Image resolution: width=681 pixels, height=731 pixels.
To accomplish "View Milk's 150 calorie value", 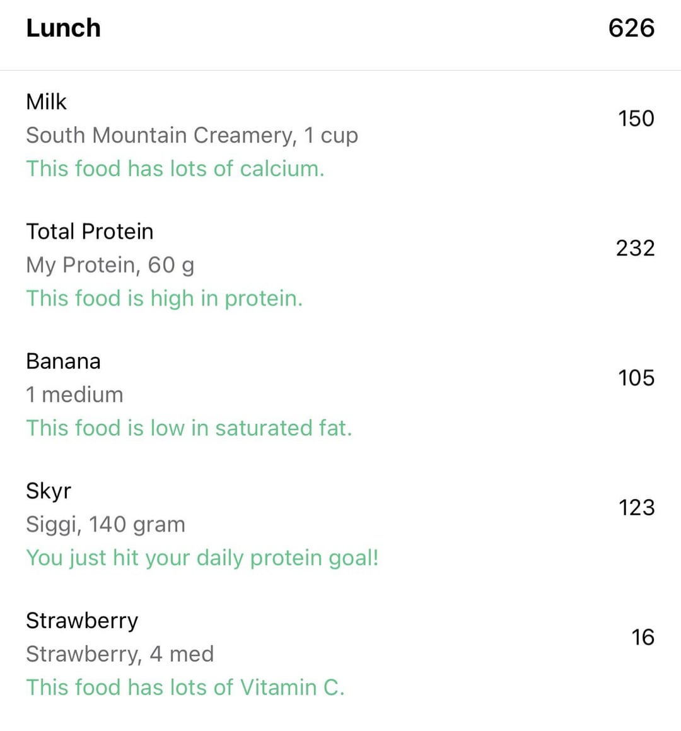I will click(x=636, y=119).
